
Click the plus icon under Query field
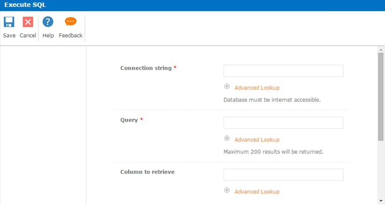coord(227,139)
